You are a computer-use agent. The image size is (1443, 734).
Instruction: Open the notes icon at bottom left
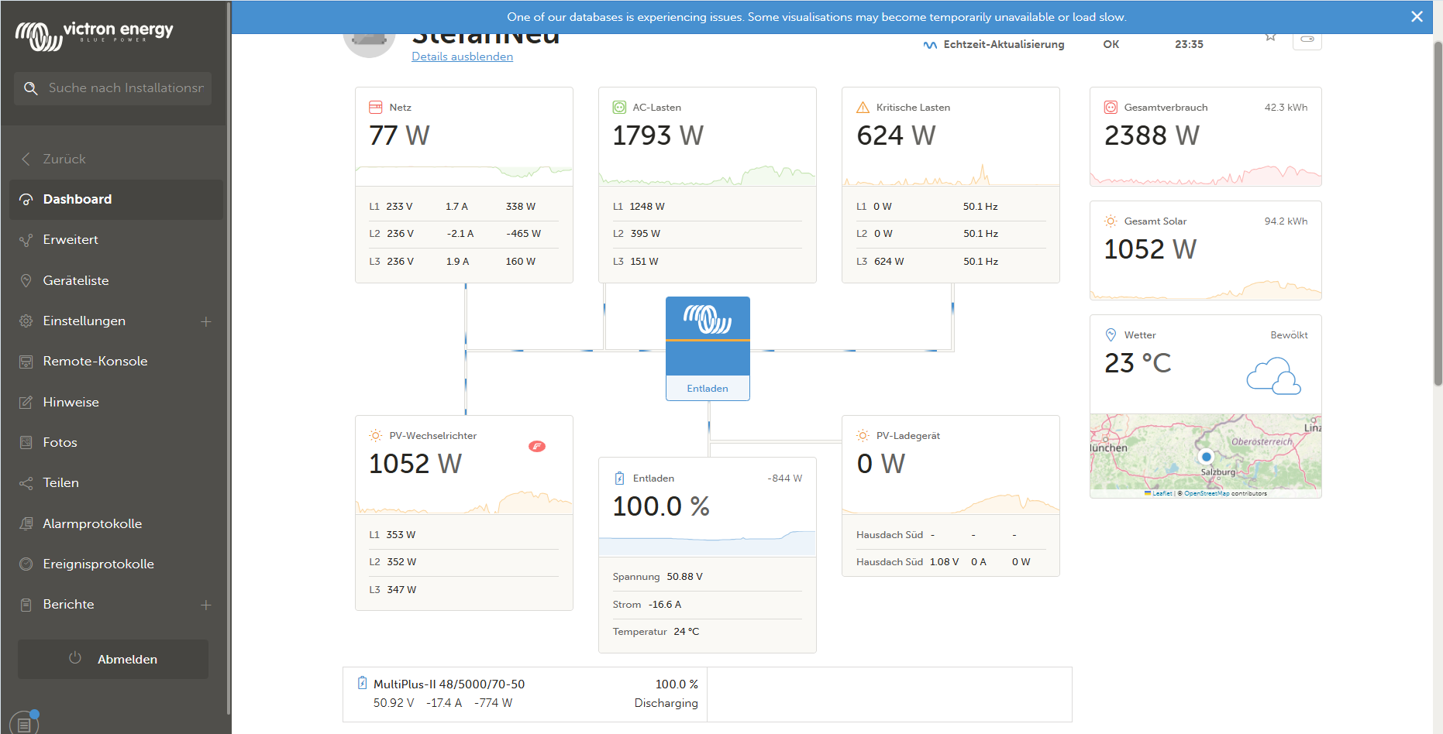(x=24, y=724)
